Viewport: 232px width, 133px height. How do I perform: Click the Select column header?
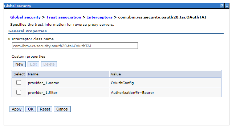[x=19, y=74]
